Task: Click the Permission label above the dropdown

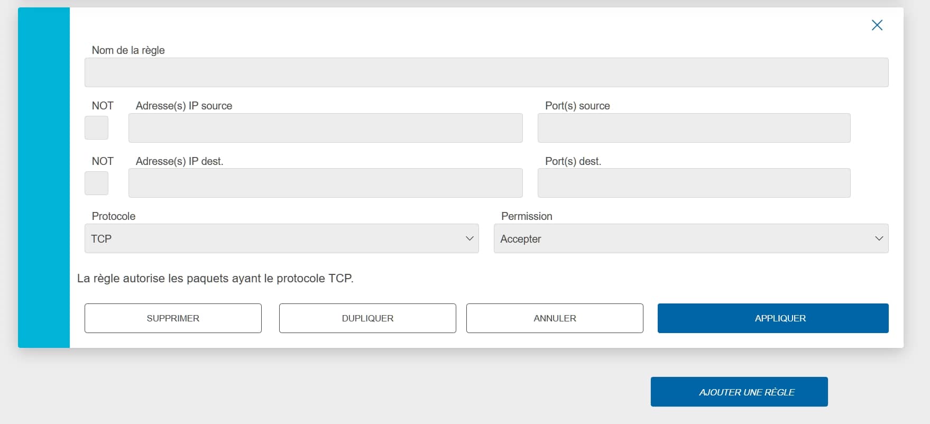Action: (x=527, y=216)
